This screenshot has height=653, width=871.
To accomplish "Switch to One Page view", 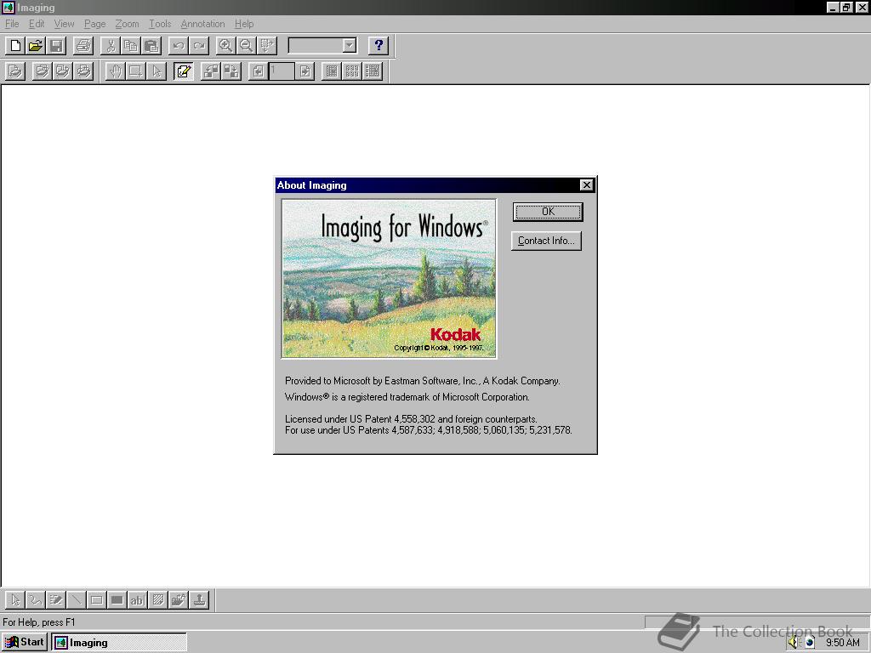I will pyautogui.click(x=332, y=71).
